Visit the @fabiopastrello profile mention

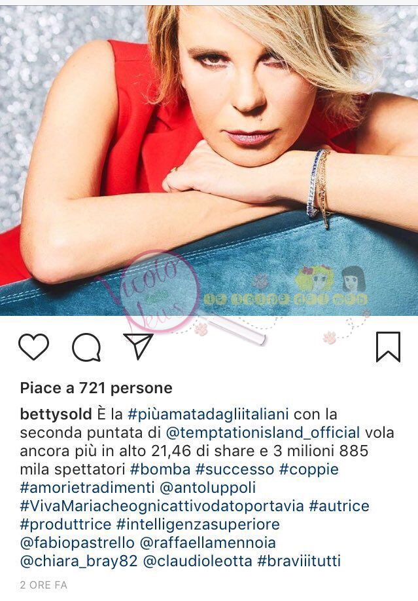(77, 543)
